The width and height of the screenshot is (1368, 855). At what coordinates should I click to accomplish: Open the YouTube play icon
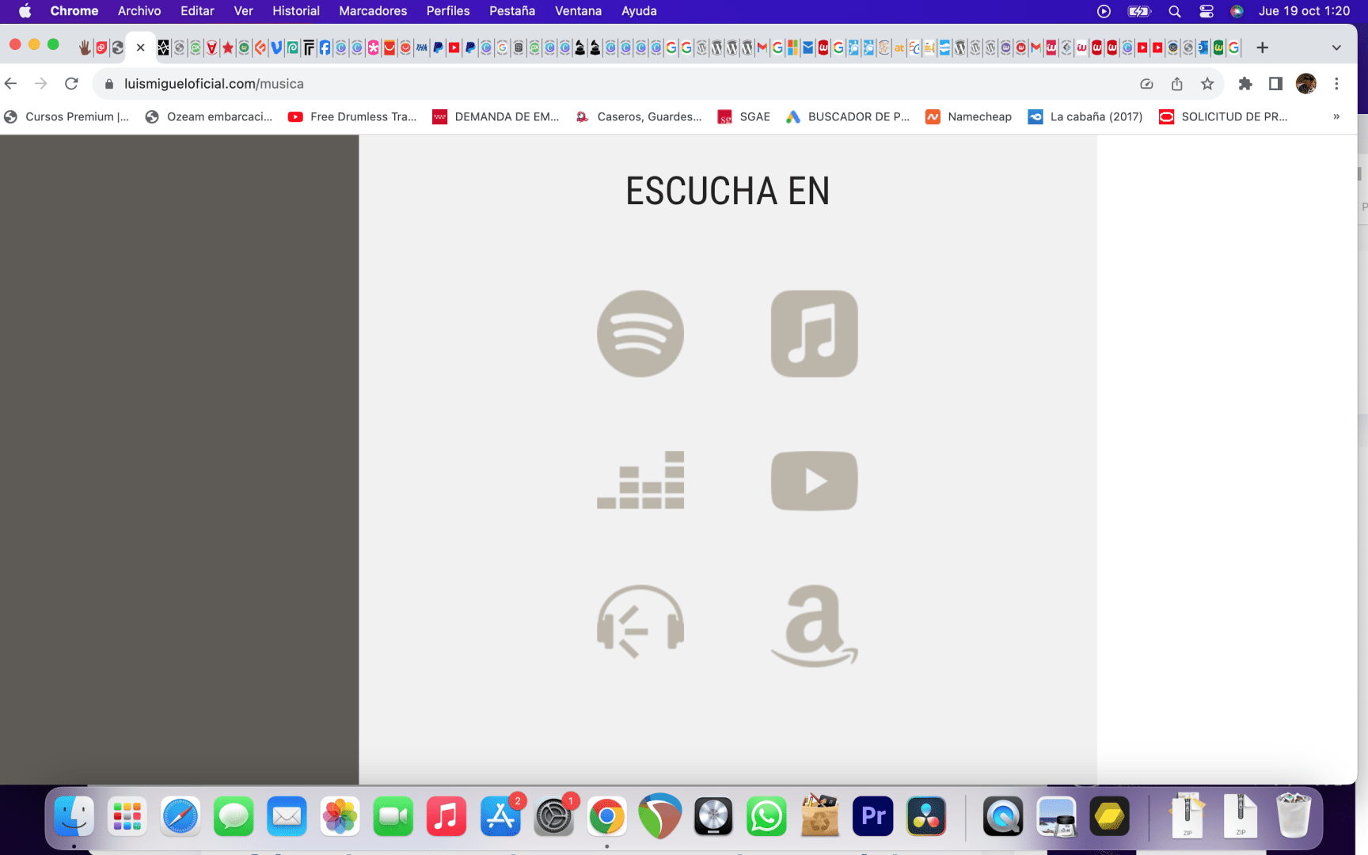pos(814,481)
